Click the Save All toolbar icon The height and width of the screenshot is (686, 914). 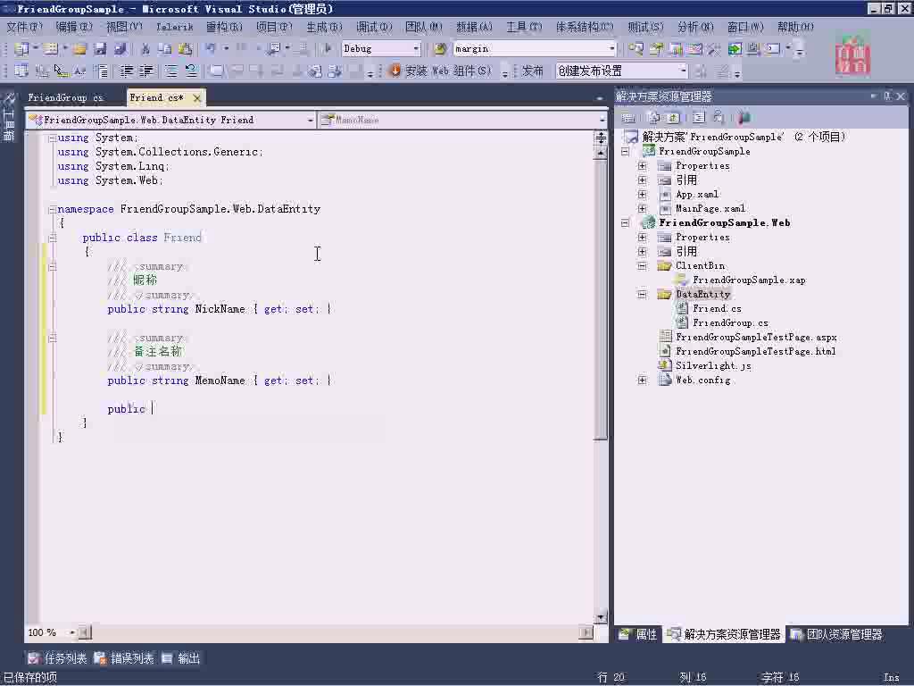tap(120, 49)
